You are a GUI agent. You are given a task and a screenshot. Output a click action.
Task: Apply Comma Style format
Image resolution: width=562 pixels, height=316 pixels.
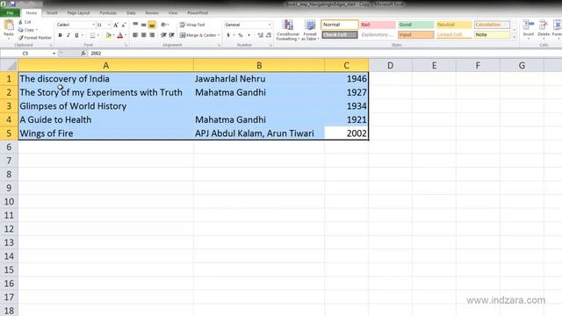[x=249, y=35]
